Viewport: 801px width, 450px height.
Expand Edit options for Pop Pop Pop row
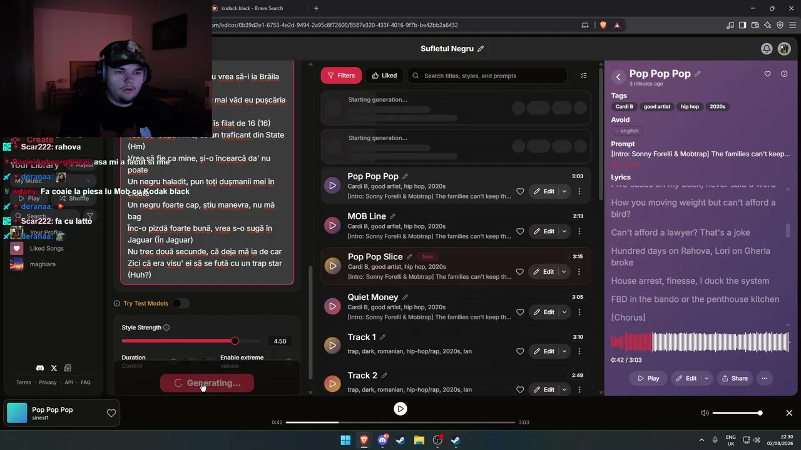(x=564, y=191)
